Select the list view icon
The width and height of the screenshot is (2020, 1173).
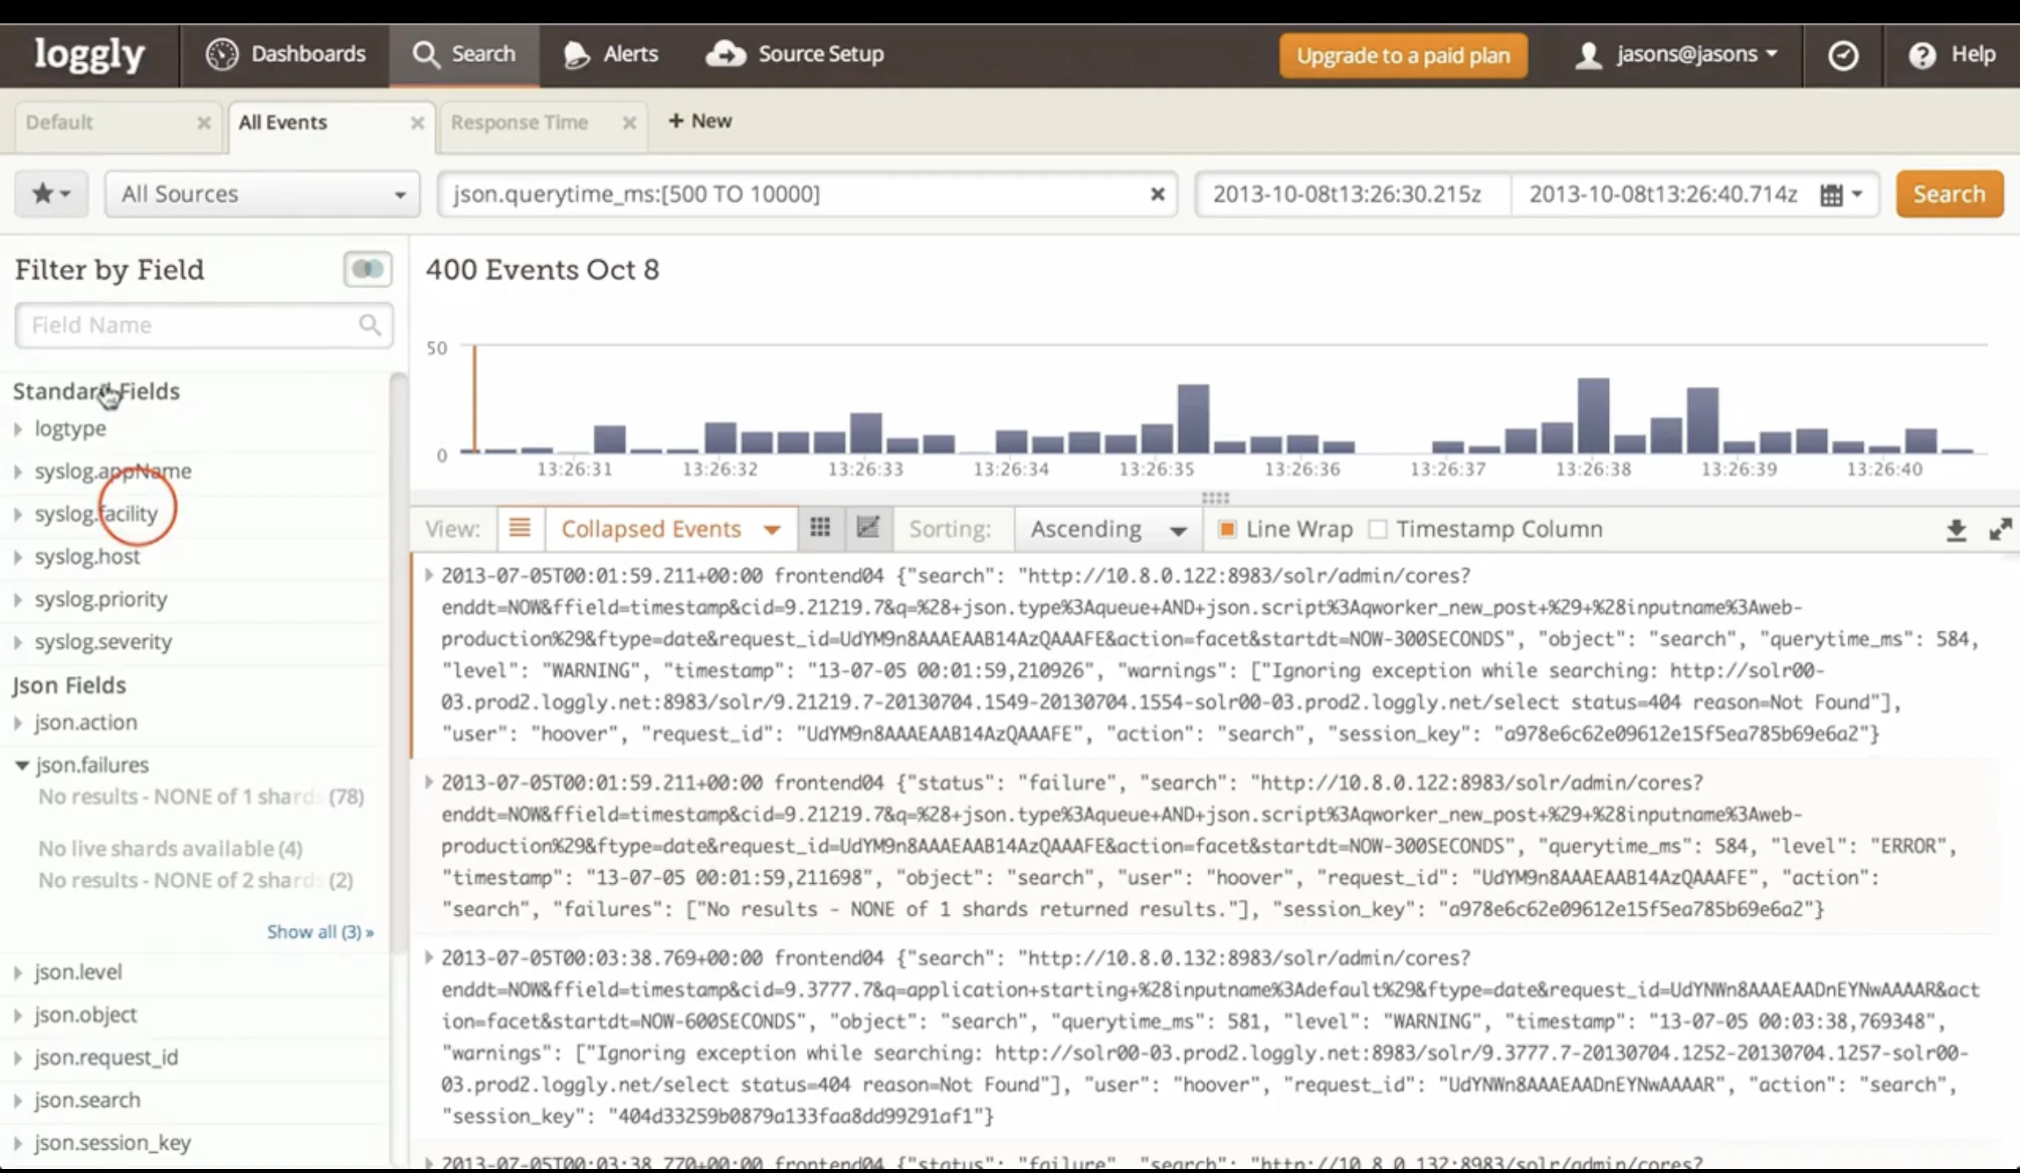pyautogui.click(x=519, y=528)
